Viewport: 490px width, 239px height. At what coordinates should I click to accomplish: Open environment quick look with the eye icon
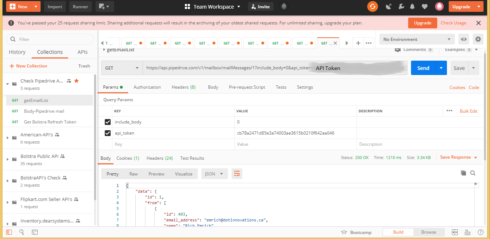click(463, 39)
